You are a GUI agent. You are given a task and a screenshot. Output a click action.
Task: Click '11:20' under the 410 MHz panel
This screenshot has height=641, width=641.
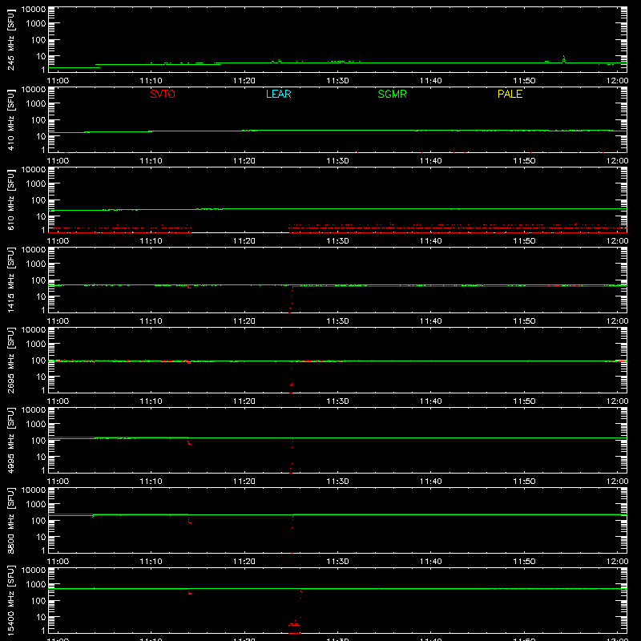[244, 161]
